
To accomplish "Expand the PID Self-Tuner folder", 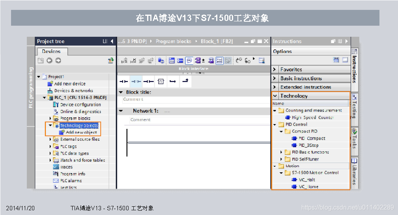I will 281,159.
